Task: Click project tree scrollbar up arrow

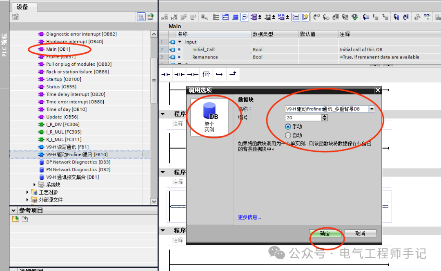Action: (x=154, y=34)
